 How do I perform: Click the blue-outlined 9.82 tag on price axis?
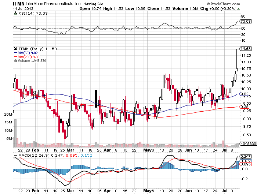click(244, 94)
